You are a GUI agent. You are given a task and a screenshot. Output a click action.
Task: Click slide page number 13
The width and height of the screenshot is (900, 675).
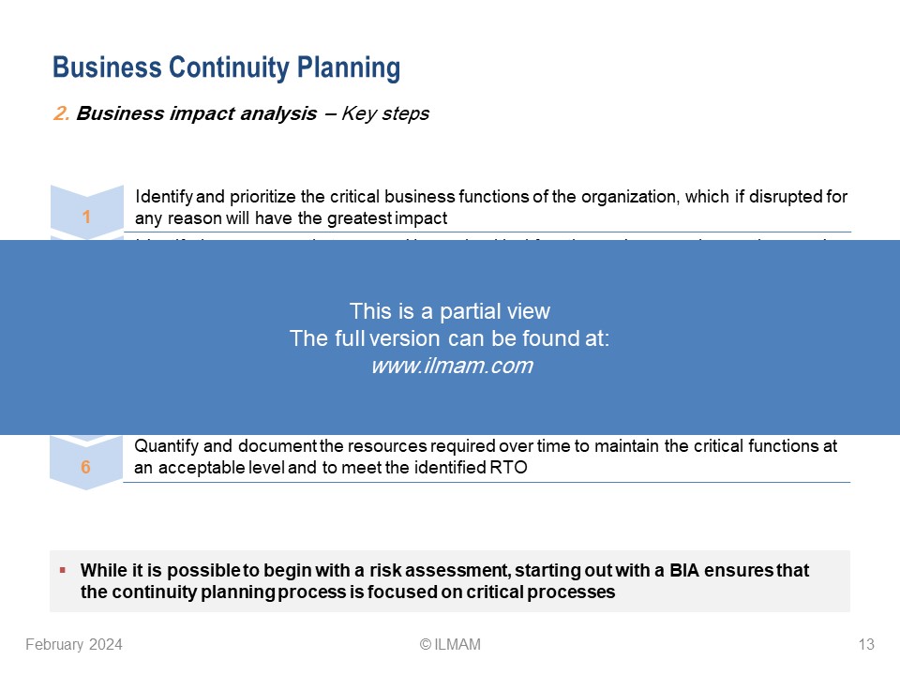866,645
